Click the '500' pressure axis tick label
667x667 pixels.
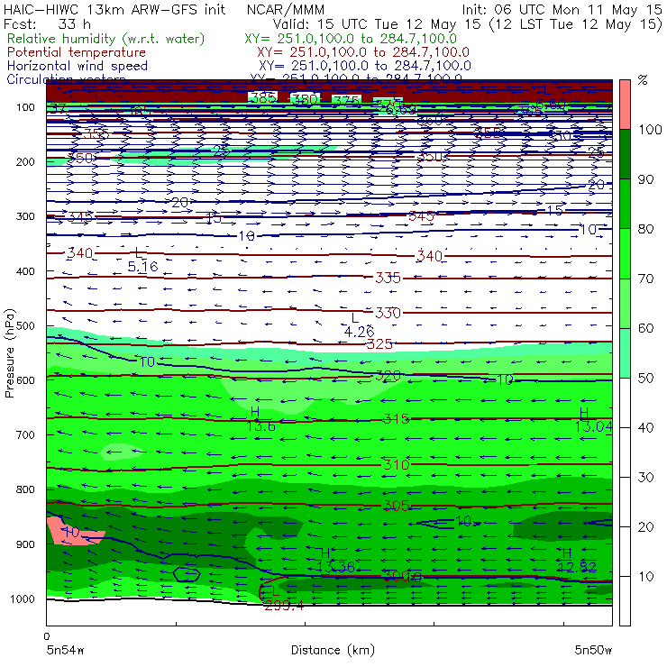click(x=25, y=326)
